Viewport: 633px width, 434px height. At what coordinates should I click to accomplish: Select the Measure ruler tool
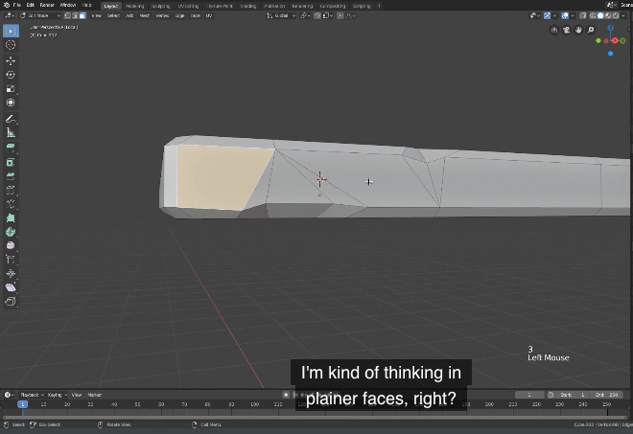point(11,133)
